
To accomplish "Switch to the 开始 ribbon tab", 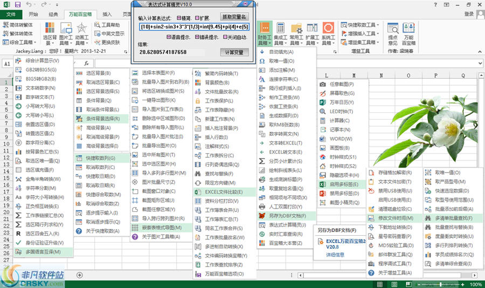I will pyautogui.click(x=33, y=14).
